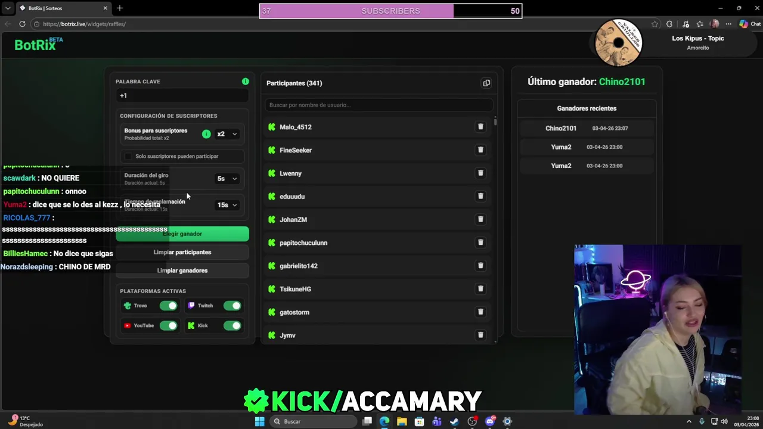Disable the YouTube platform switch
The image size is (763, 429).
(x=168, y=325)
